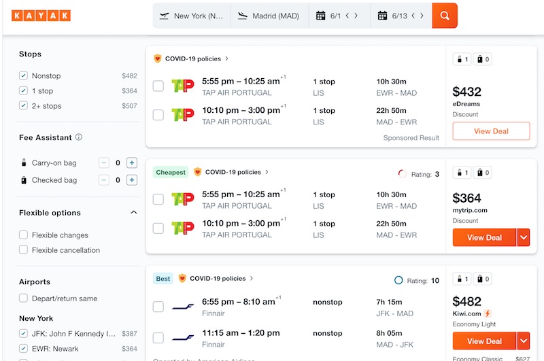
Task: Collapse the Flexible options section
Action: point(133,213)
